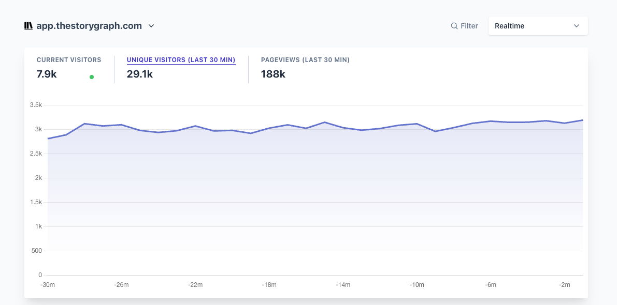The width and height of the screenshot is (617, 305).
Task: Select Pageviews (Last 30 Min) metric
Action: click(305, 60)
